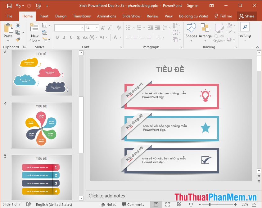
Task: Switch to the Animations ribbon tab
Action: click(106, 16)
